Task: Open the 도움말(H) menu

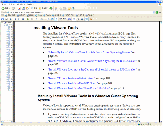Action: tap(30, 4)
